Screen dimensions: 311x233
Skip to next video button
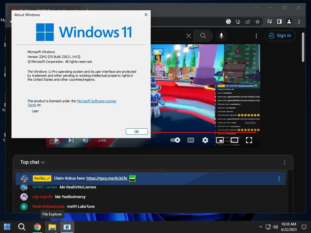(71, 140)
